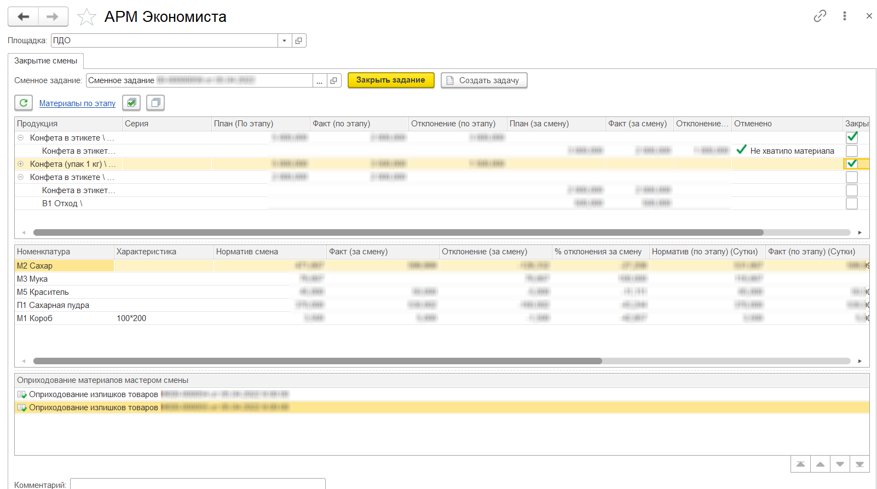Check the closed checkbox for В1 Отход row
This screenshot has height=489, width=877.
(852, 203)
